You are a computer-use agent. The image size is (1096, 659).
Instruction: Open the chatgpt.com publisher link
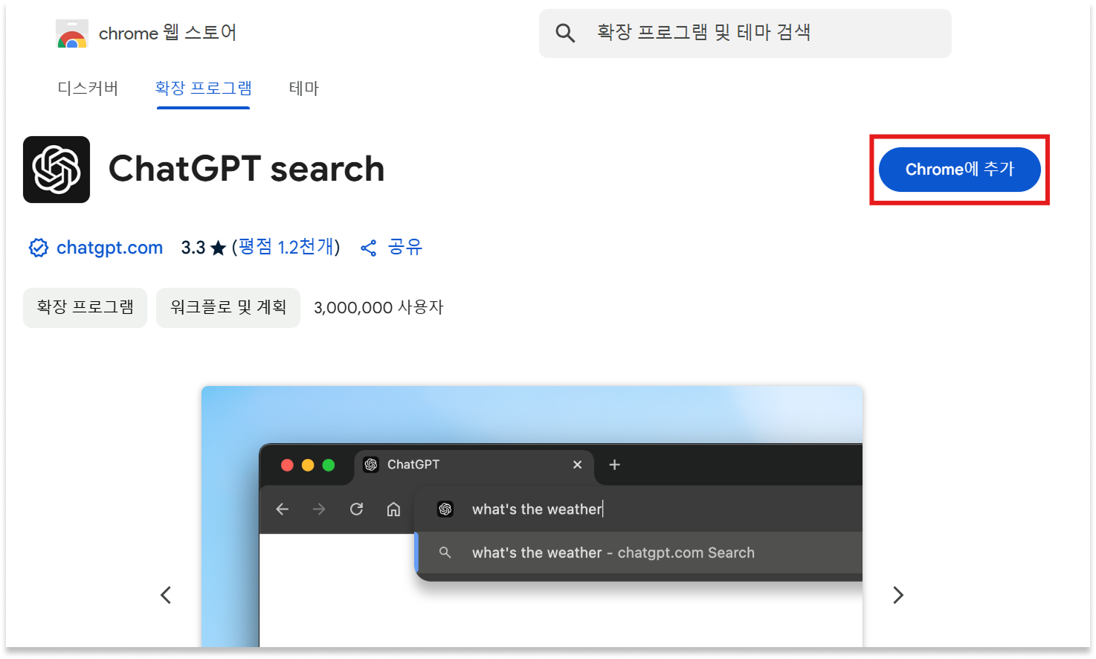[109, 248]
